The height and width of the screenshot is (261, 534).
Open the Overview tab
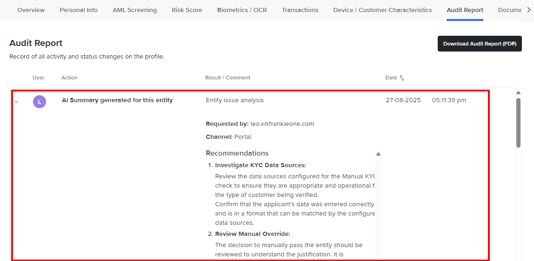click(x=31, y=10)
